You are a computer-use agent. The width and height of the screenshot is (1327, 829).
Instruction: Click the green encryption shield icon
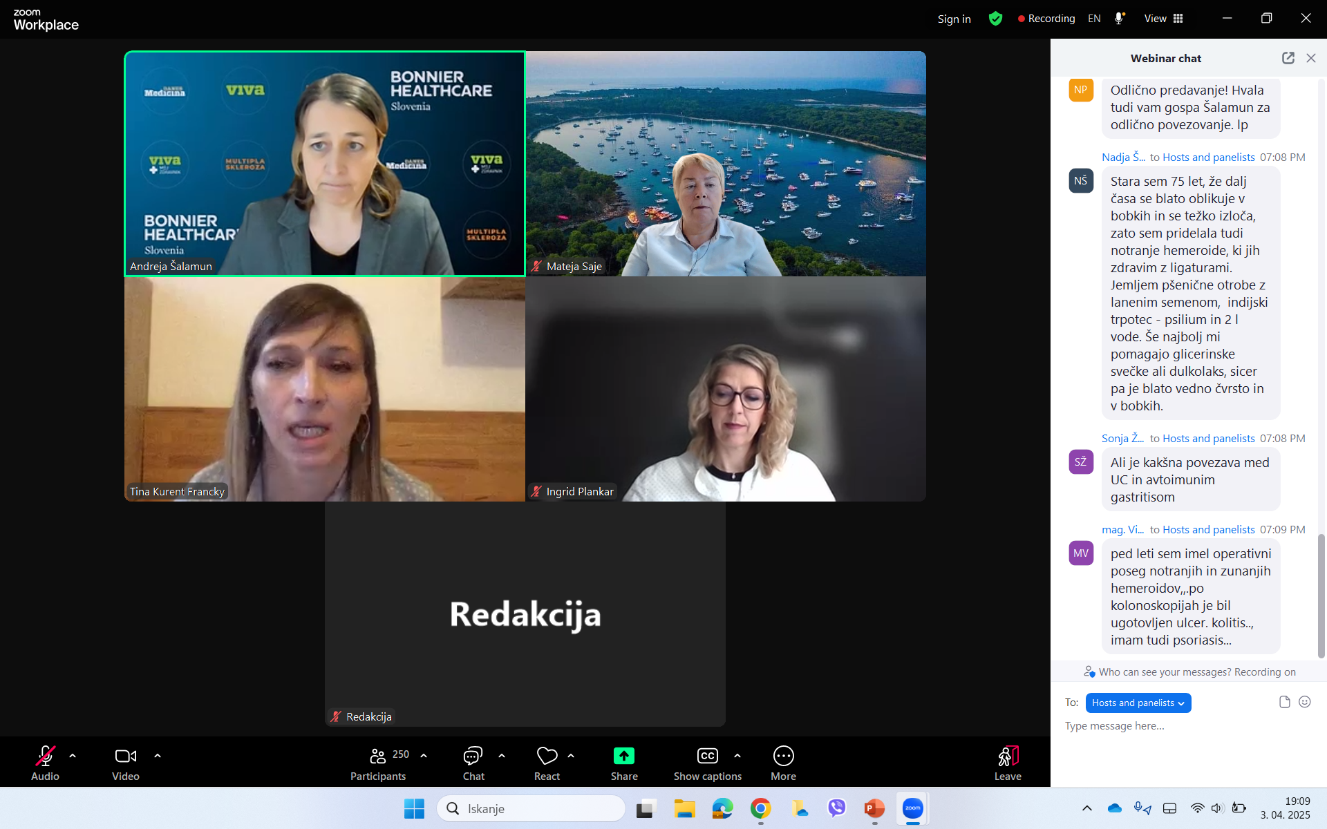coord(995,19)
